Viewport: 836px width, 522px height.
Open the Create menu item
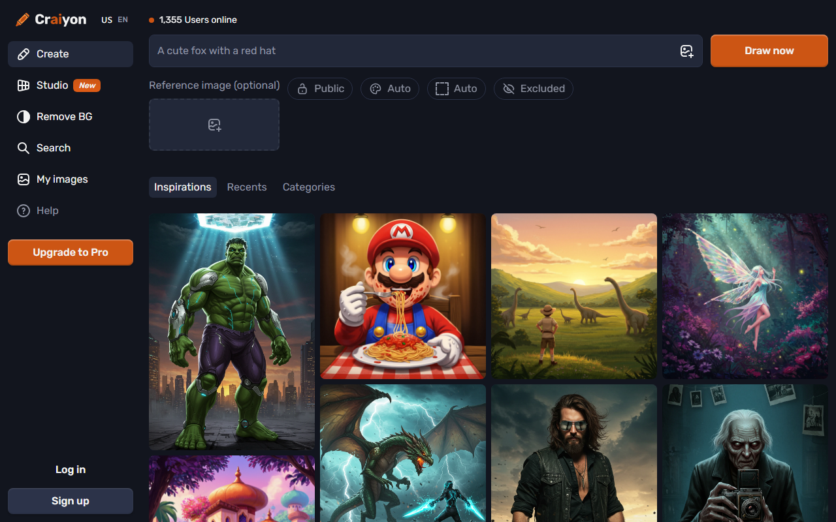coord(71,54)
